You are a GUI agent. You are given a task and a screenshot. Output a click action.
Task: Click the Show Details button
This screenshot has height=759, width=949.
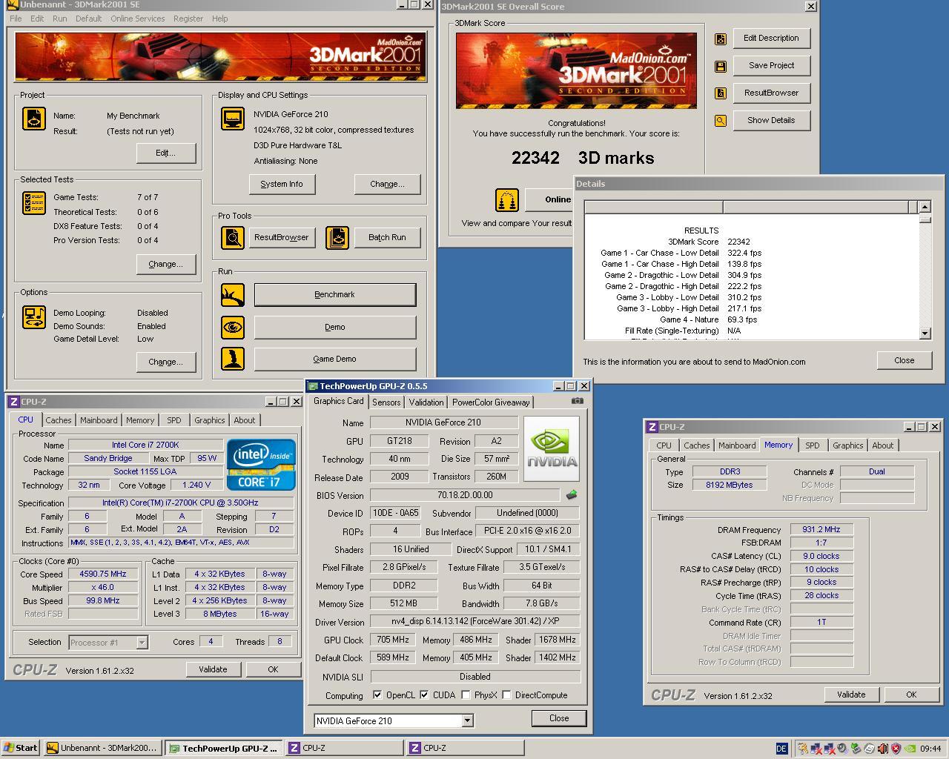coord(772,120)
